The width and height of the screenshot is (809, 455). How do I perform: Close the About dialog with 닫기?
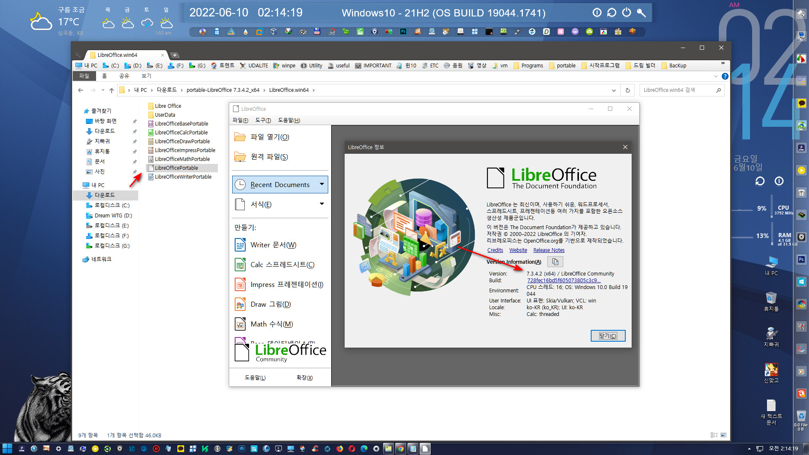(x=608, y=336)
